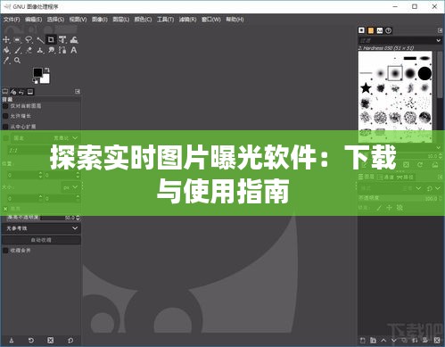Select the Paths tool
Image resolution: width=445 pixels, height=347 pixels.
point(62,50)
